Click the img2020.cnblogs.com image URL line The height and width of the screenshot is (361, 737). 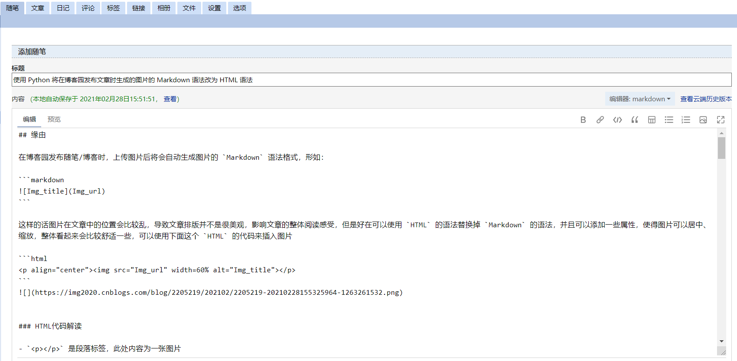click(x=211, y=293)
